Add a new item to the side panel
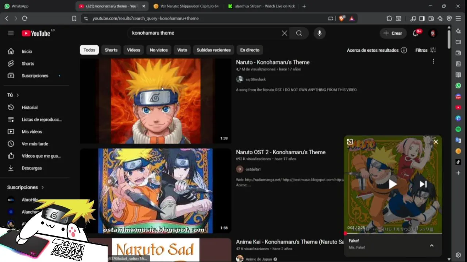The width and height of the screenshot is (467, 262). pyautogui.click(x=458, y=173)
